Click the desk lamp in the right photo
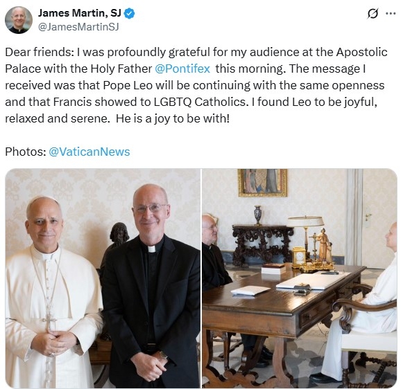The image size is (403, 389). pyautogui.click(x=306, y=236)
